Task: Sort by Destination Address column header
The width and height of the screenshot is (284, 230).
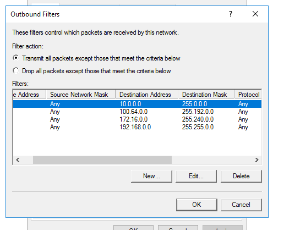Action: (x=147, y=95)
